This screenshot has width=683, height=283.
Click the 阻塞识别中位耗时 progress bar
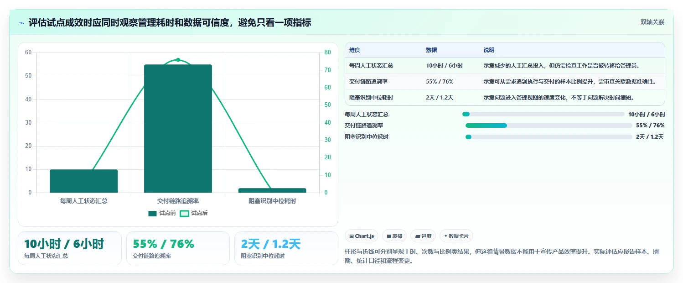pos(548,137)
